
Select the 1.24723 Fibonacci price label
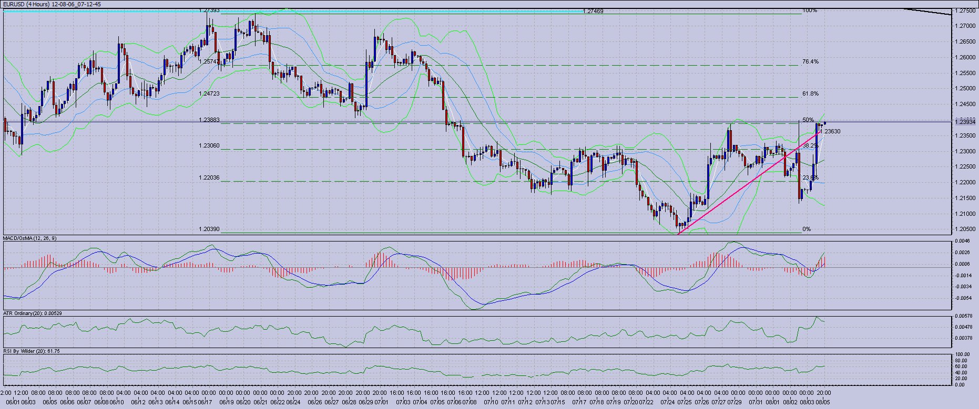(x=209, y=93)
